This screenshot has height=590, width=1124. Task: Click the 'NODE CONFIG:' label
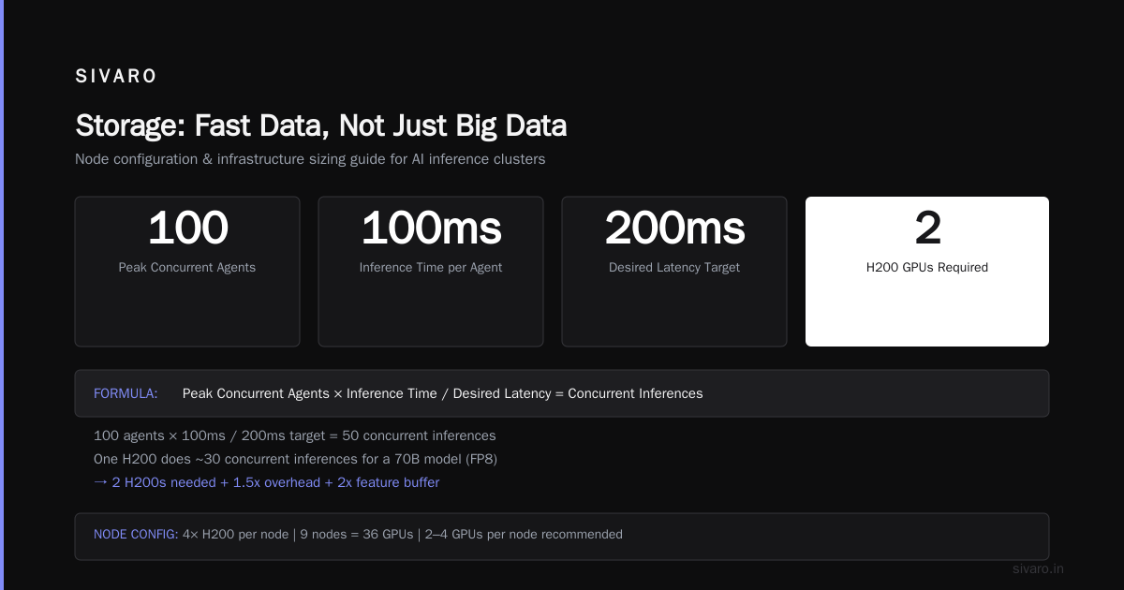pyautogui.click(x=136, y=535)
